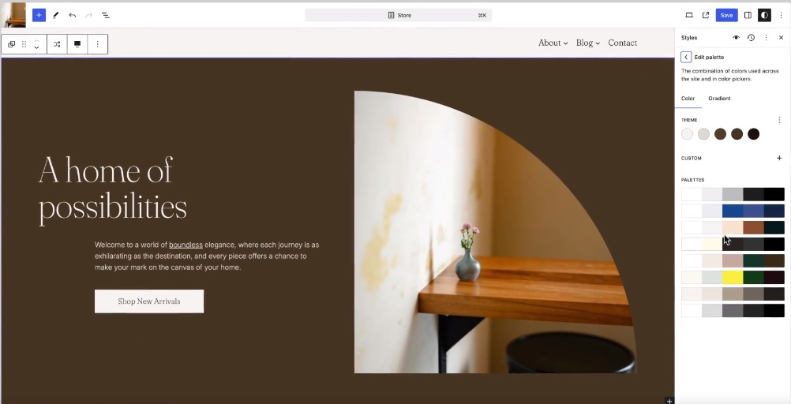Image resolution: width=791 pixels, height=404 pixels.
Task: Apply the beige and taupe palette
Action: point(733,294)
